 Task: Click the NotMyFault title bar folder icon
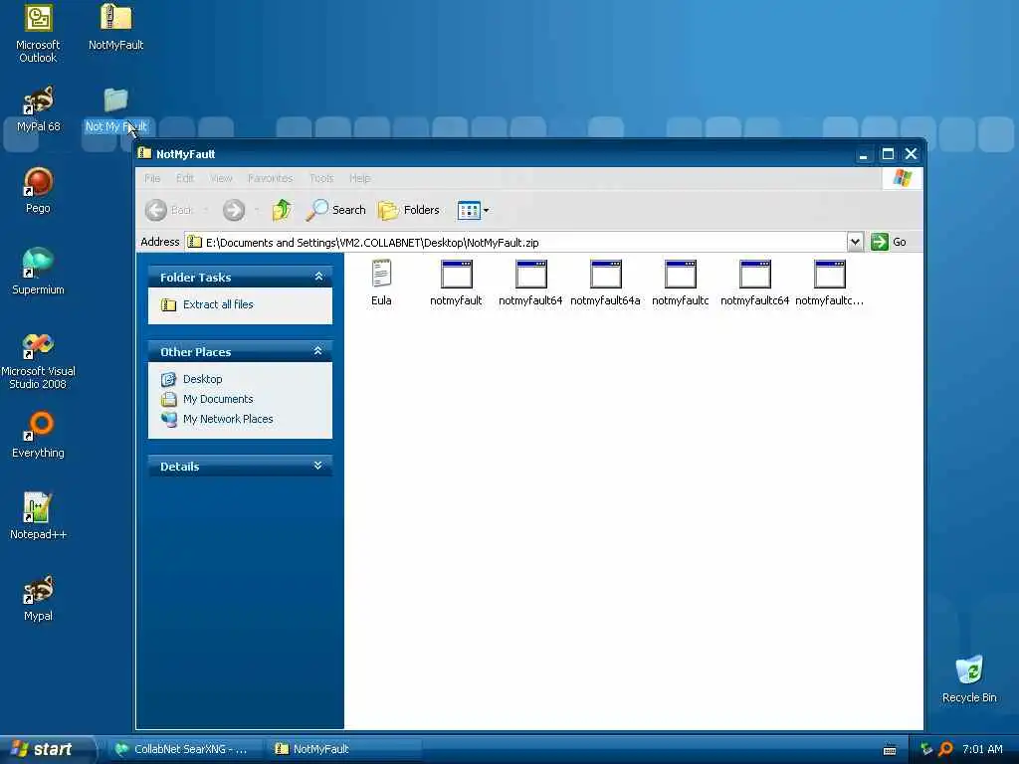tap(144, 153)
